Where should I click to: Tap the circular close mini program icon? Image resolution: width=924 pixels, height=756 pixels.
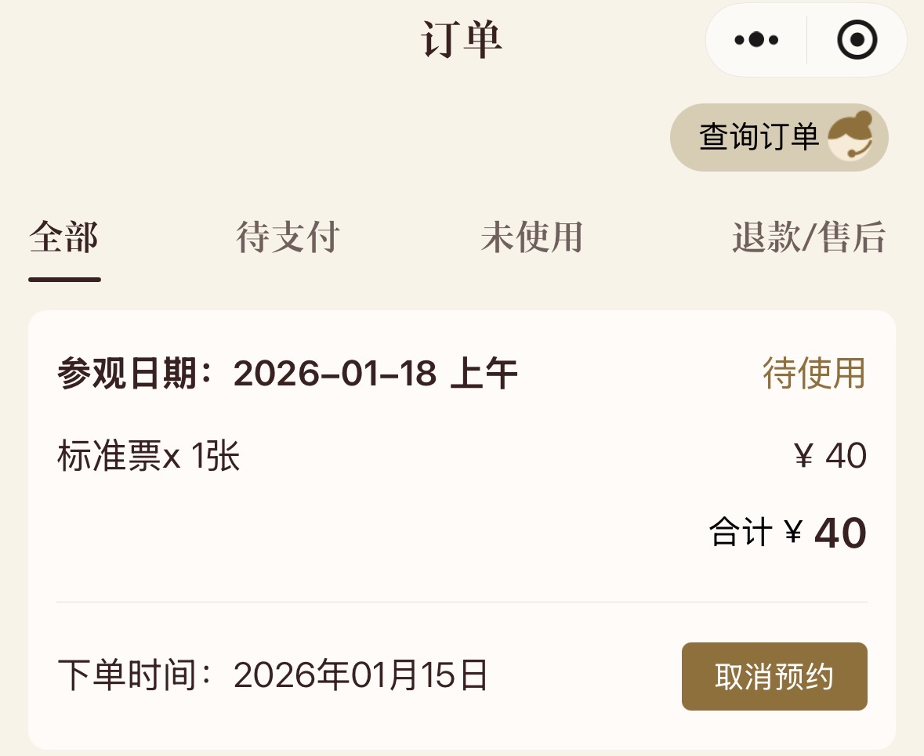click(x=857, y=40)
